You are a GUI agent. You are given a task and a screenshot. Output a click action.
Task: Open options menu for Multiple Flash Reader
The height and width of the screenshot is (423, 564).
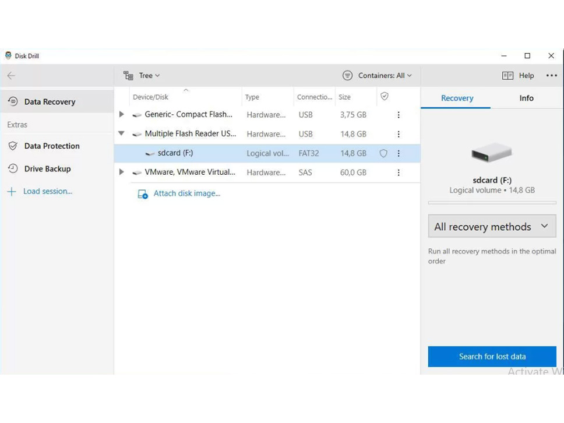pyautogui.click(x=399, y=134)
